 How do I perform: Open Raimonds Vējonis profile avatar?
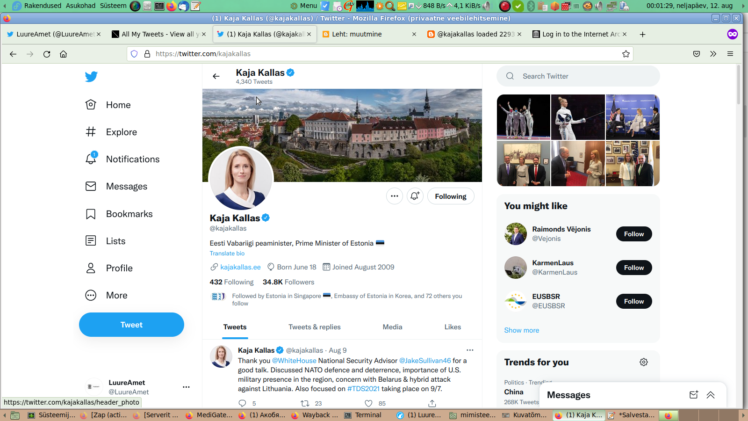(x=516, y=234)
